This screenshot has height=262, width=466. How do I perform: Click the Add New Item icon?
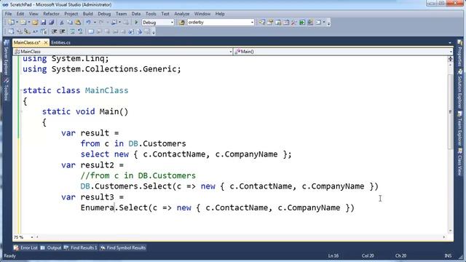point(23,23)
